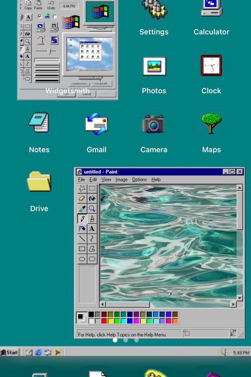Click the slider handle in Widgetsmith widget

[50, 51]
